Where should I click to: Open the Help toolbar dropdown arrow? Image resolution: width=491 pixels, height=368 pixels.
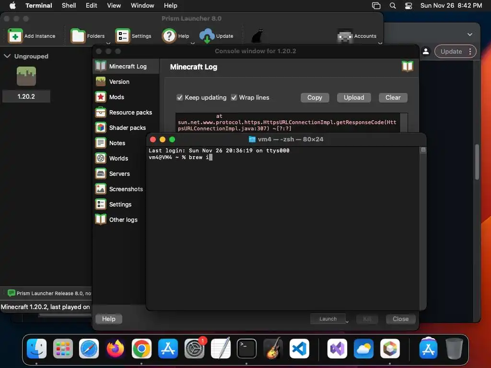pos(193,43)
